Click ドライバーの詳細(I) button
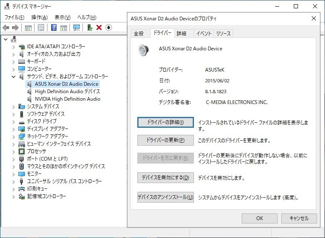Viewport: 325px width, 238px height. [x=165, y=122]
